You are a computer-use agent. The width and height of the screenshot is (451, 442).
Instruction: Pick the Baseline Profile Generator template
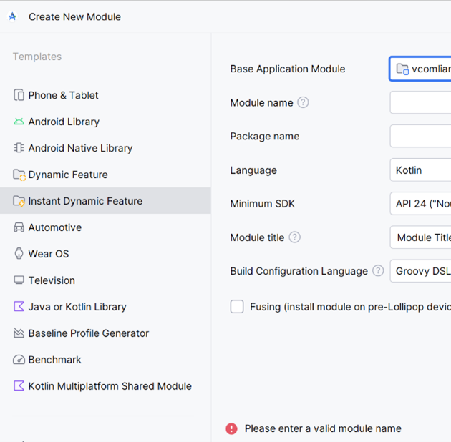(x=105, y=333)
